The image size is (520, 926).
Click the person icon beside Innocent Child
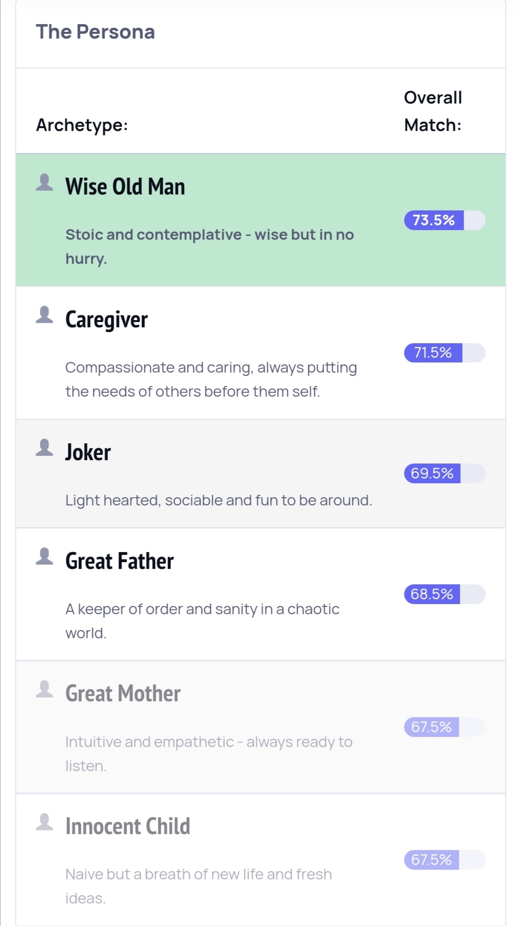[x=44, y=822]
